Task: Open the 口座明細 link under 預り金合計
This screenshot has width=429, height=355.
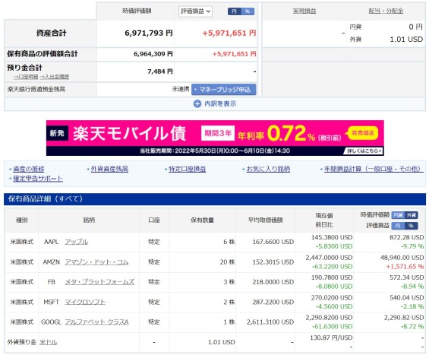Action: [26, 77]
